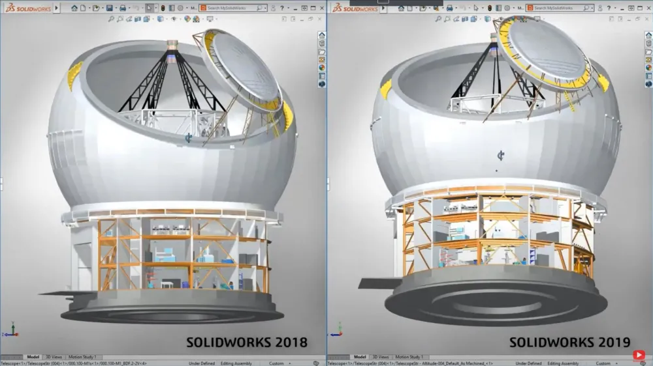Viewport: 653px width, 366px height.
Task: Open File Properties icon in left window
Action: coord(172,8)
